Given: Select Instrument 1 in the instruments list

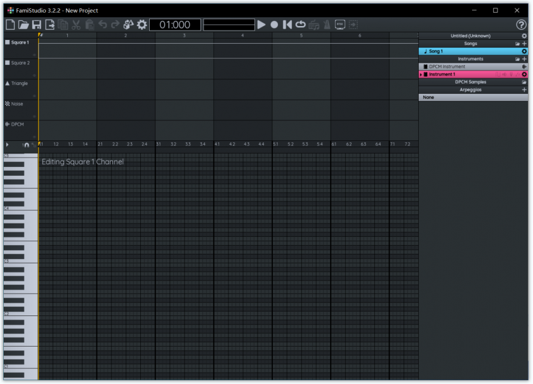Looking at the screenshot, I should pyautogui.click(x=473, y=74).
